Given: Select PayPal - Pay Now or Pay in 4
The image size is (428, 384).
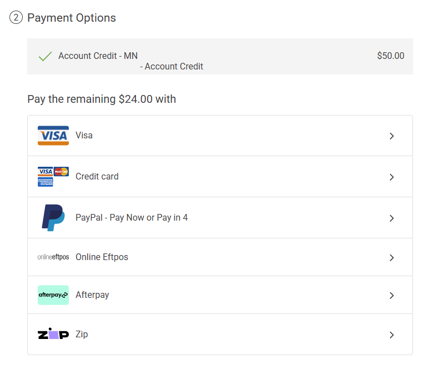Looking at the screenshot, I should pyautogui.click(x=132, y=218).
